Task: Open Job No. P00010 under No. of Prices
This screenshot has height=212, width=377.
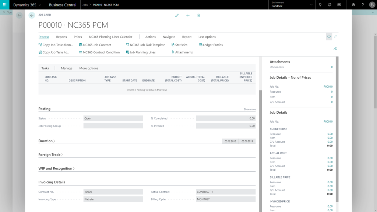Action: click(328, 86)
